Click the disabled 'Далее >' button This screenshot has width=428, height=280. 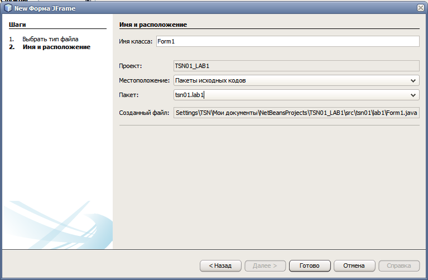click(265, 265)
